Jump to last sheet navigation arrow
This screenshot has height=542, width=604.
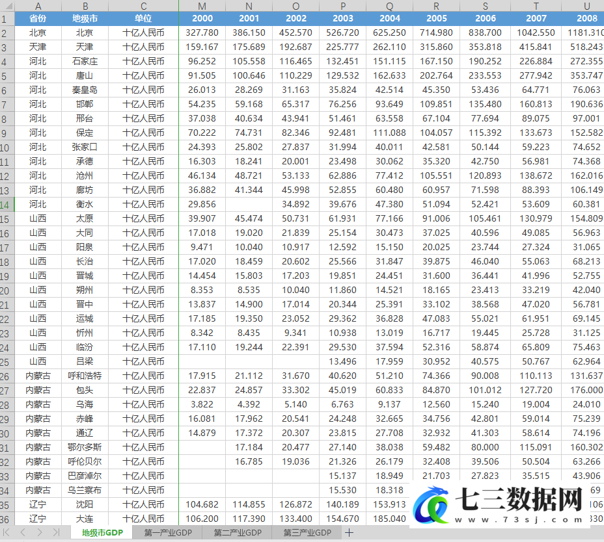click(x=56, y=532)
